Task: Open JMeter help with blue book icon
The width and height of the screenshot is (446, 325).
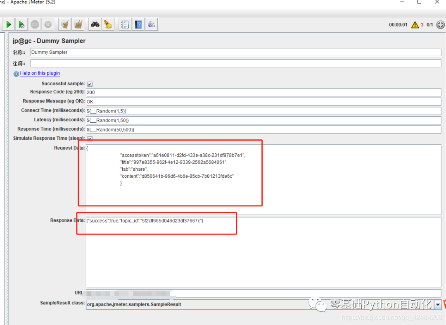Action: point(138,24)
